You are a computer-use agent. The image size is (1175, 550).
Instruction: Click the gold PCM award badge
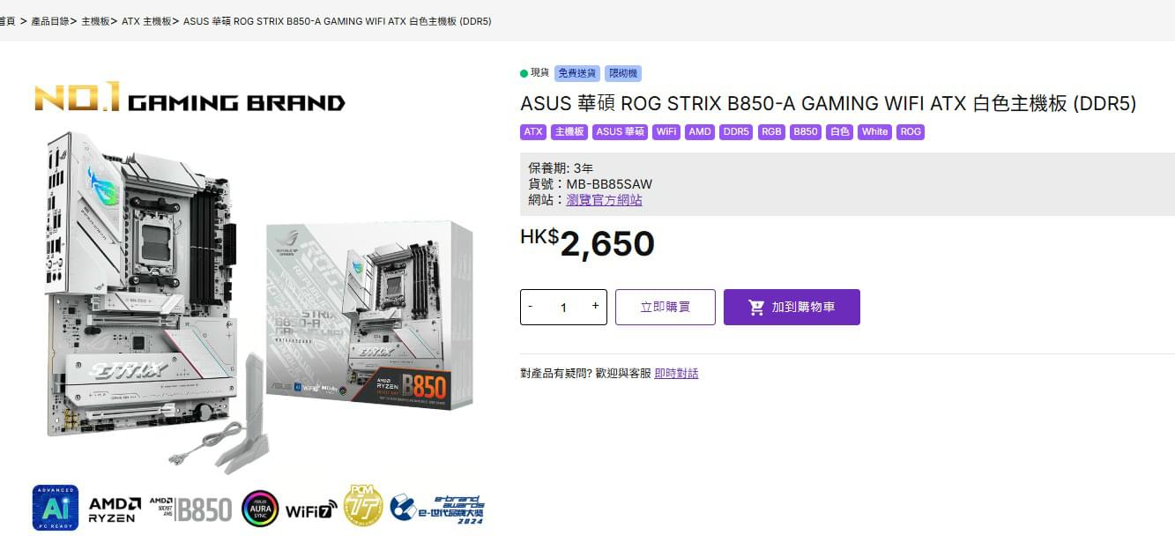(363, 506)
